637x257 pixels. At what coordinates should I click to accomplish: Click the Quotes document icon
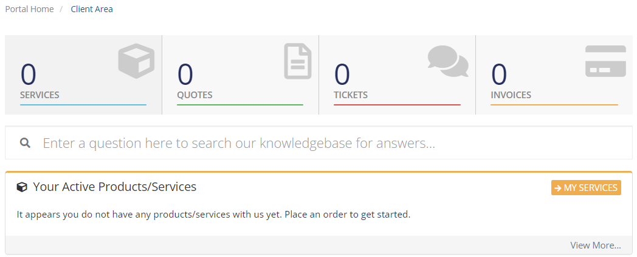298,61
